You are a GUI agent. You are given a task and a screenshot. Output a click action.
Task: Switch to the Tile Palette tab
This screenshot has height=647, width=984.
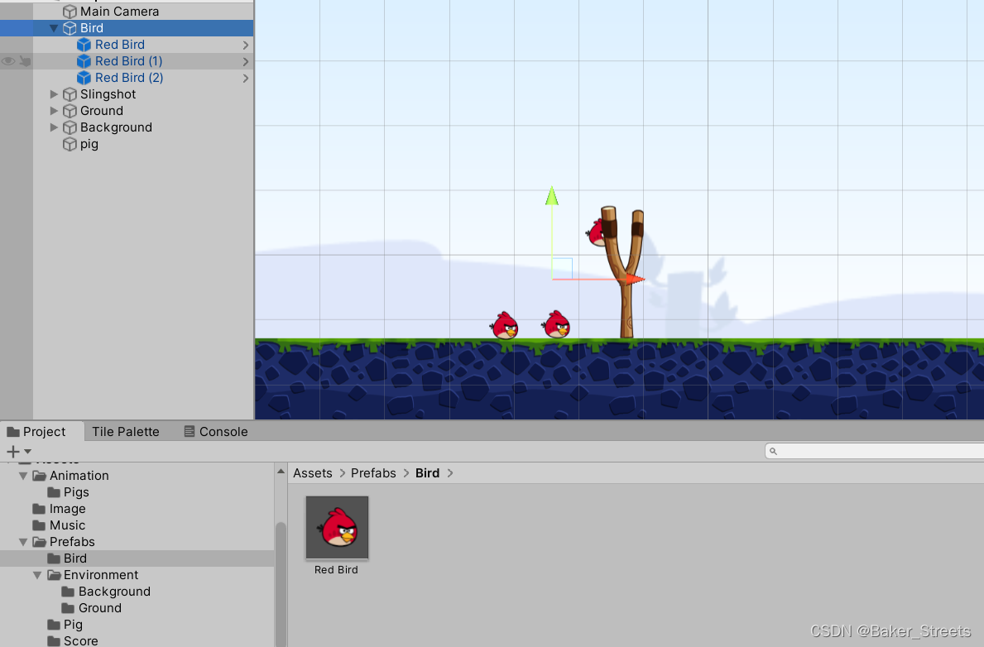point(126,432)
